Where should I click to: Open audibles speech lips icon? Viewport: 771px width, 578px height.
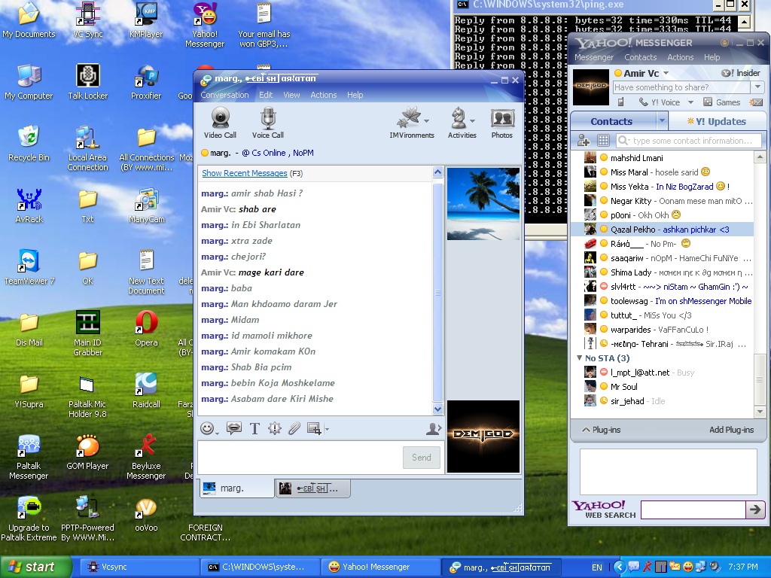point(234,428)
